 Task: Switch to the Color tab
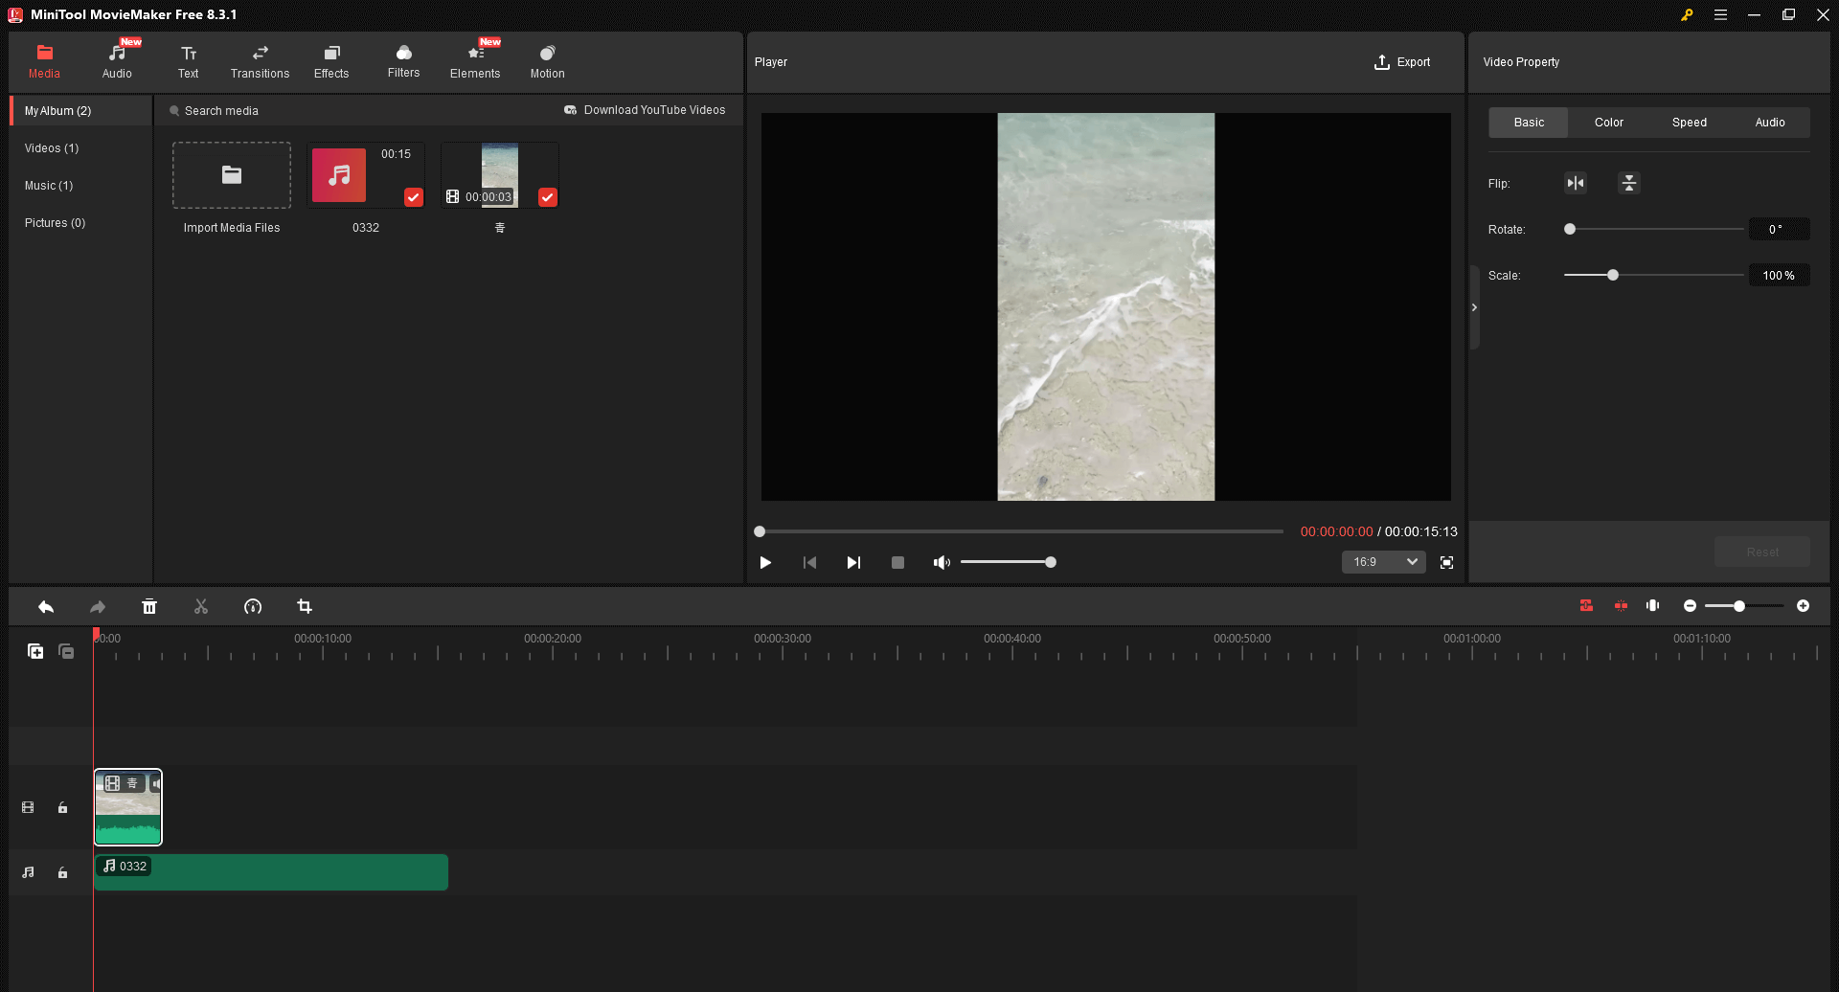point(1608,123)
